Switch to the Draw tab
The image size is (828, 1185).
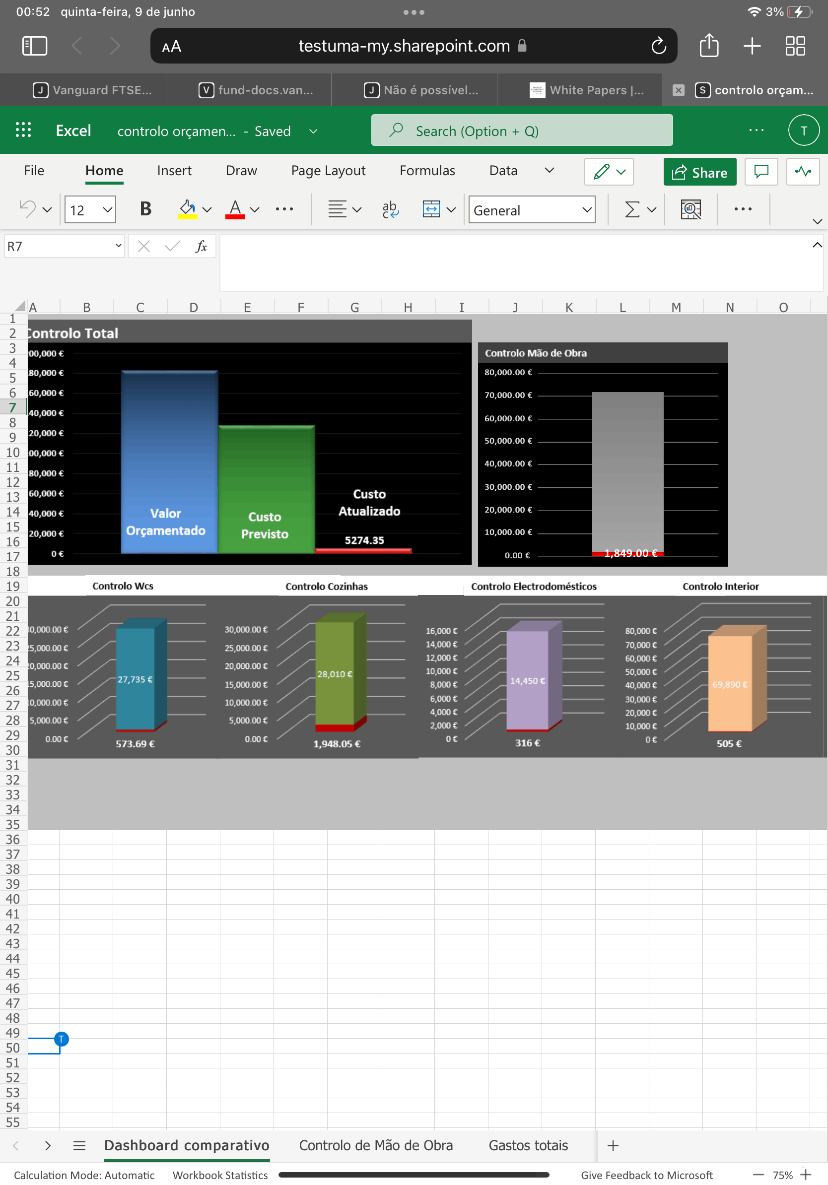(241, 170)
